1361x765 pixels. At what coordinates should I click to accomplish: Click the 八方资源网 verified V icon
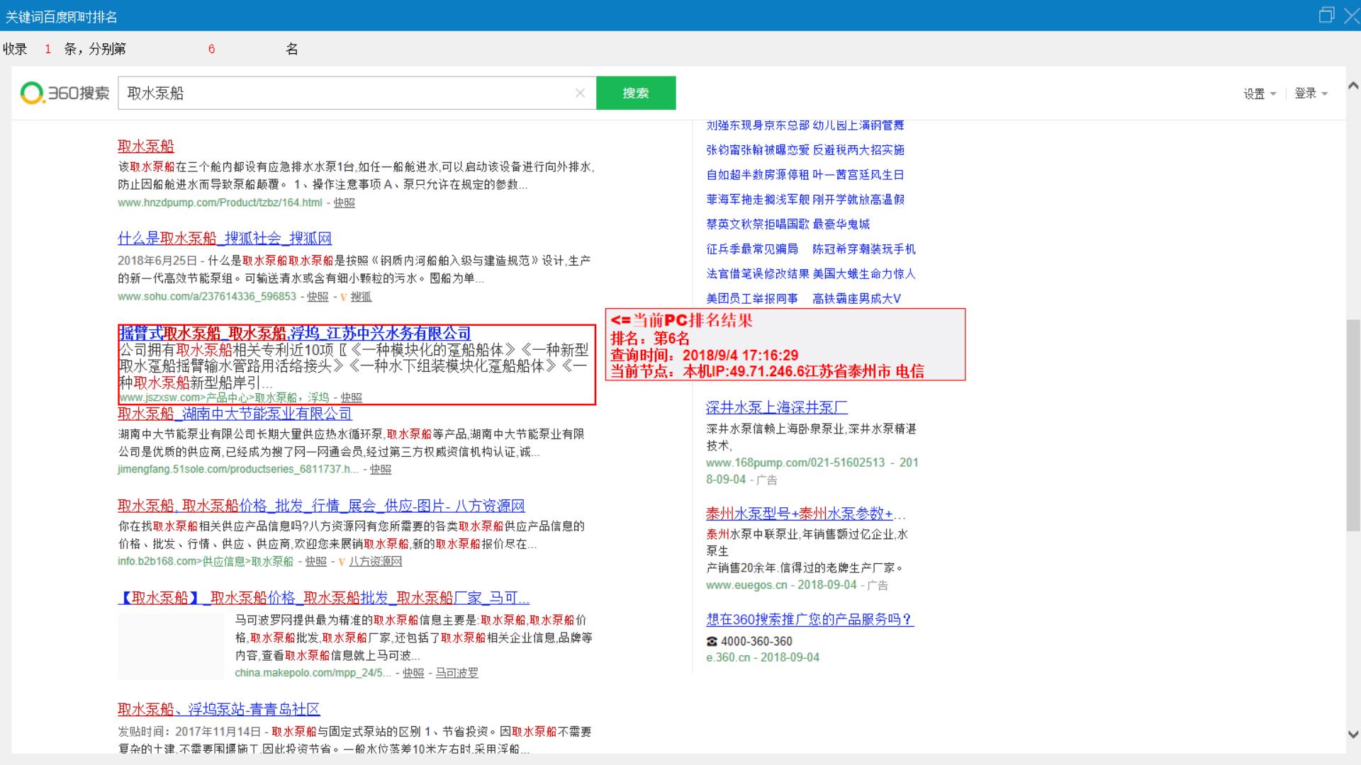pyautogui.click(x=342, y=562)
